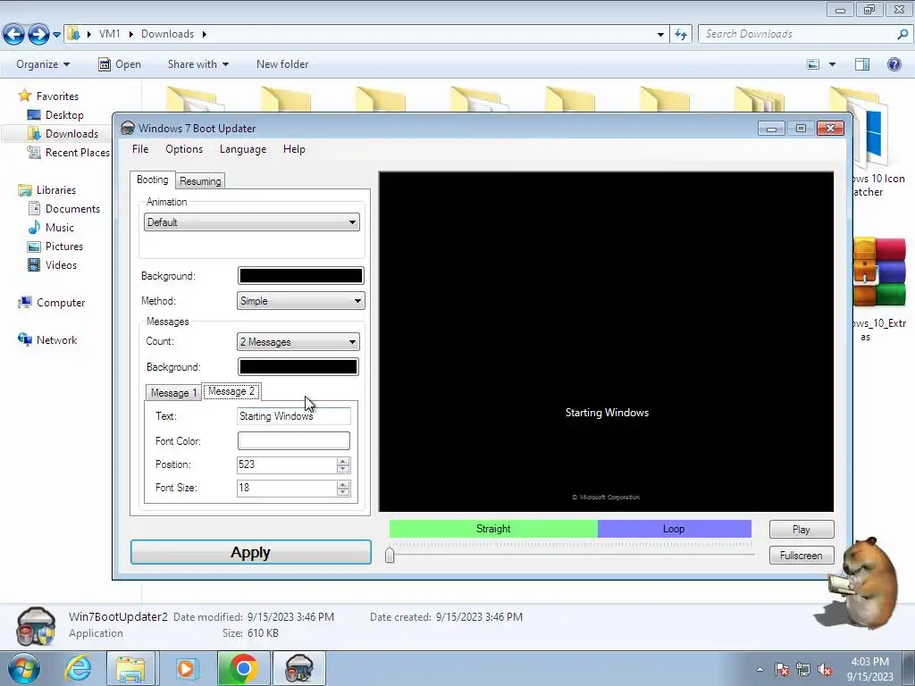Switch to the Resuming tab
The width and height of the screenshot is (915, 686).
point(200,180)
